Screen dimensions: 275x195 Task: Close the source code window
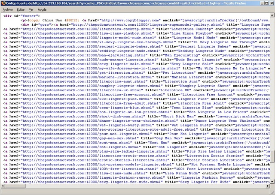pyautogui.click(x=271, y=3)
